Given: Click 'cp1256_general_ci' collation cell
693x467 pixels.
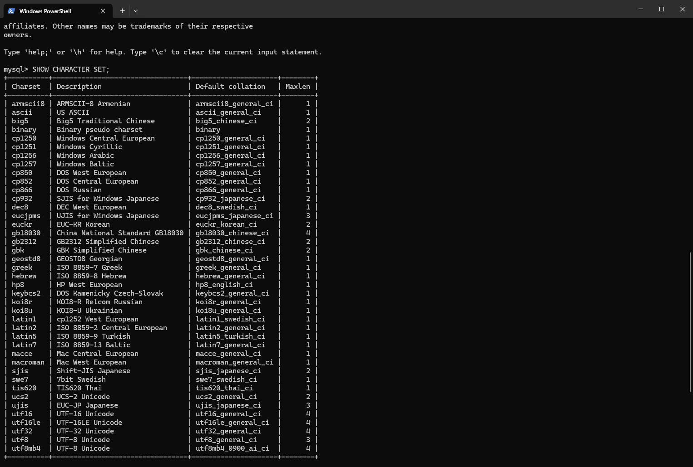Looking at the screenshot, I should (x=230, y=156).
